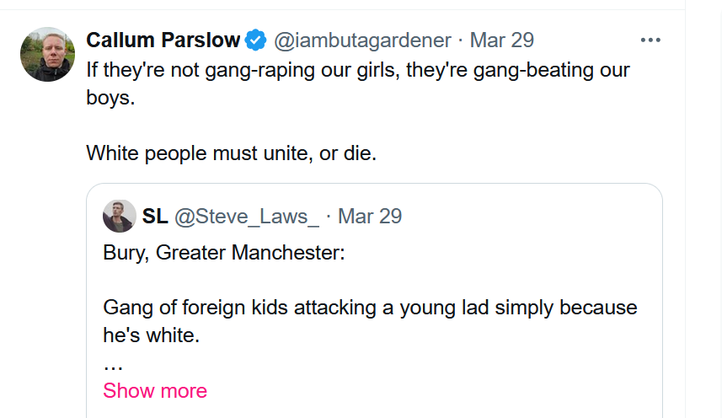Open the quoted post's Mar 29 timestamp
Viewport: 722px width, 418px height.
[370, 217]
